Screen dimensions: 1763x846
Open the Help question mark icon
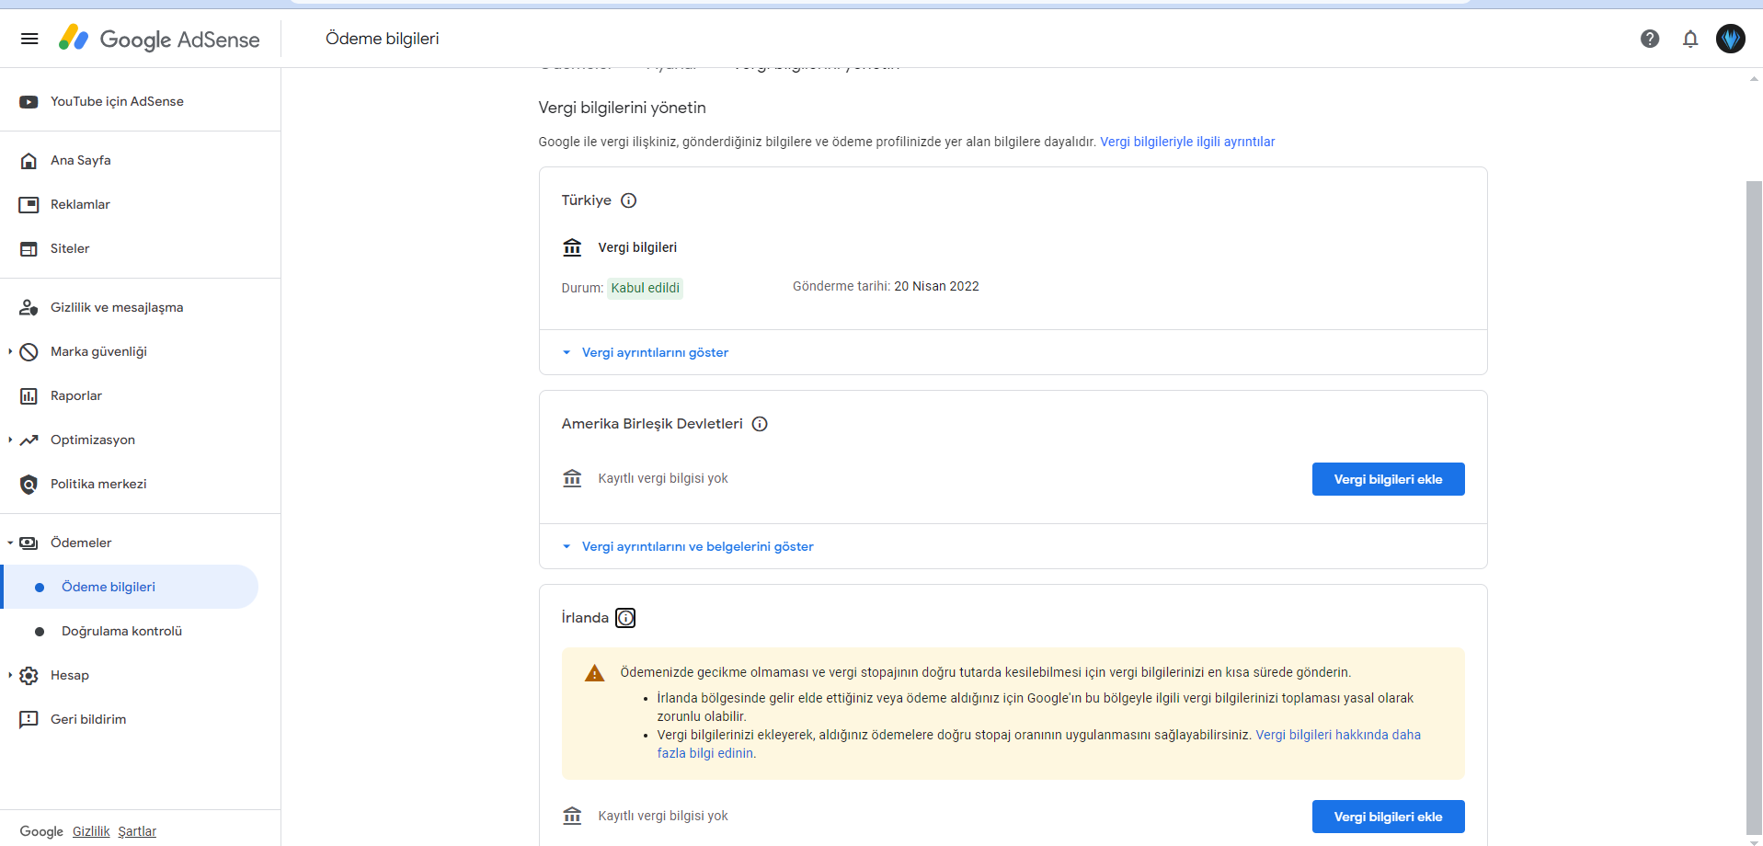(x=1650, y=39)
